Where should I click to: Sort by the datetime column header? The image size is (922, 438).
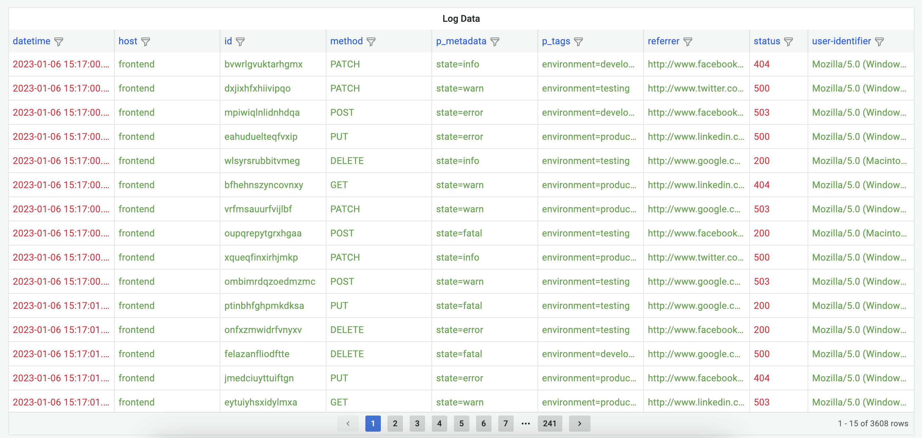click(32, 41)
